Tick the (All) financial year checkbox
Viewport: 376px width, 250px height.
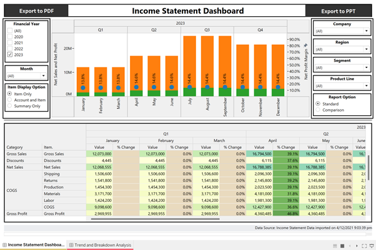click(9, 30)
